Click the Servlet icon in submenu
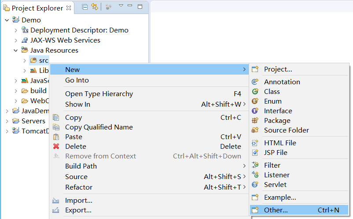Viewport: 353px width, 219px height. (255, 185)
